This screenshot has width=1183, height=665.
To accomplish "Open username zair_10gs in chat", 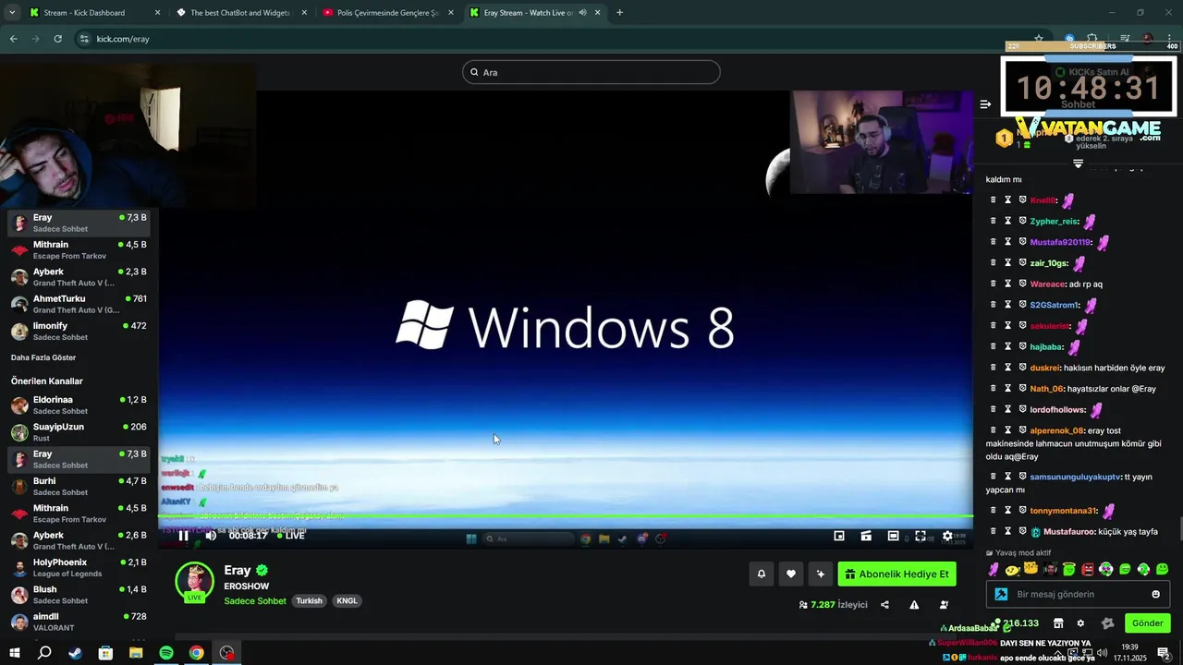I will [x=1050, y=263].
